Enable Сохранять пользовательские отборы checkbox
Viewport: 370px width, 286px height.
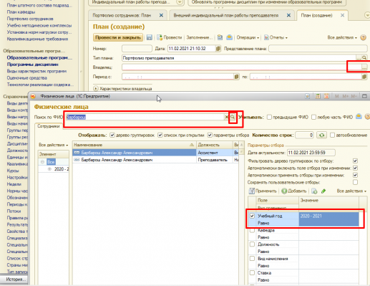[355, 182]
